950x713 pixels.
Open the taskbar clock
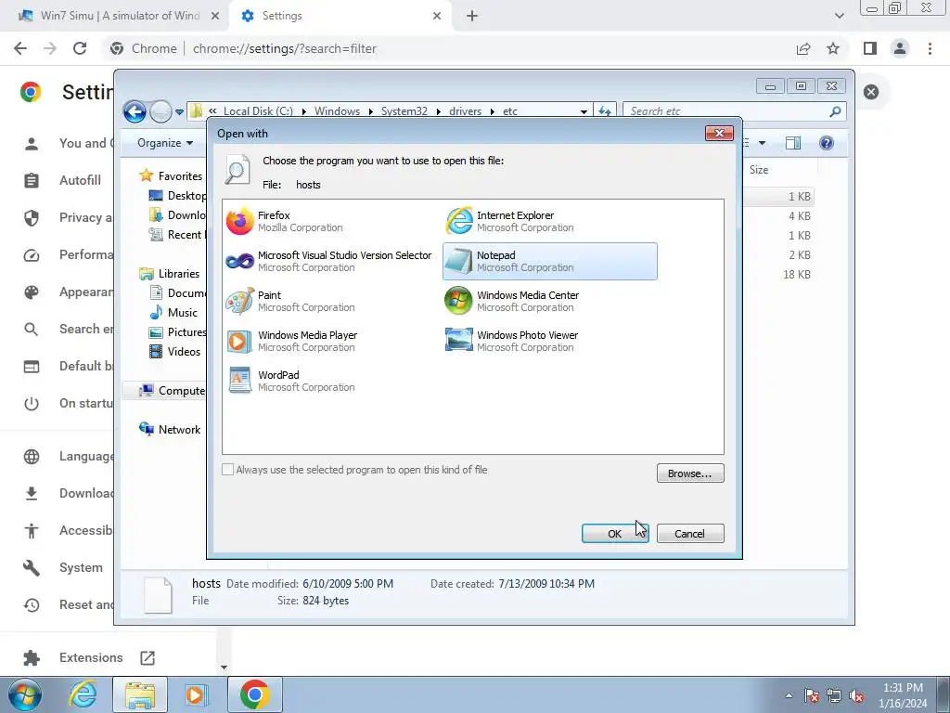point(904,695)
